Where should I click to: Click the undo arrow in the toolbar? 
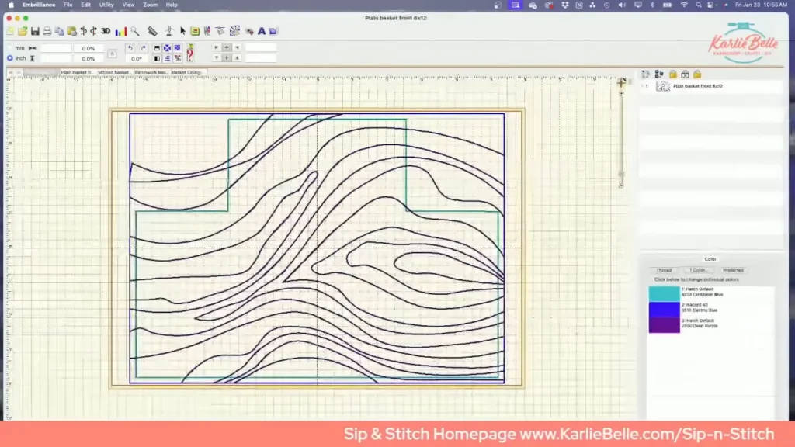click(x=130, y=47)
